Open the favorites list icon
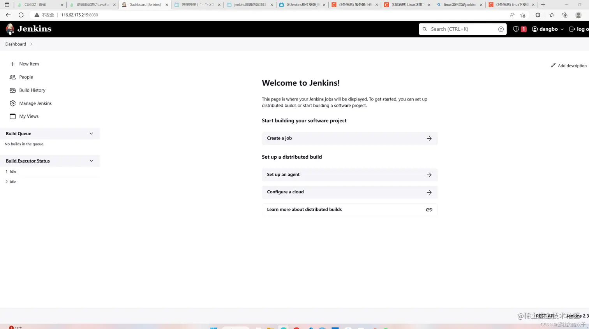The width and height of the screenshot is (589, 329). pos(552,15)
